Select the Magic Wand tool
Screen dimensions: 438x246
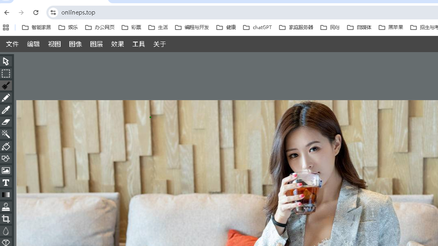(x=6, y=134)
